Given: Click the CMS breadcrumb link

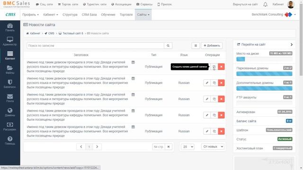Looking at the screenshot, I should click(x=49, y=34).
